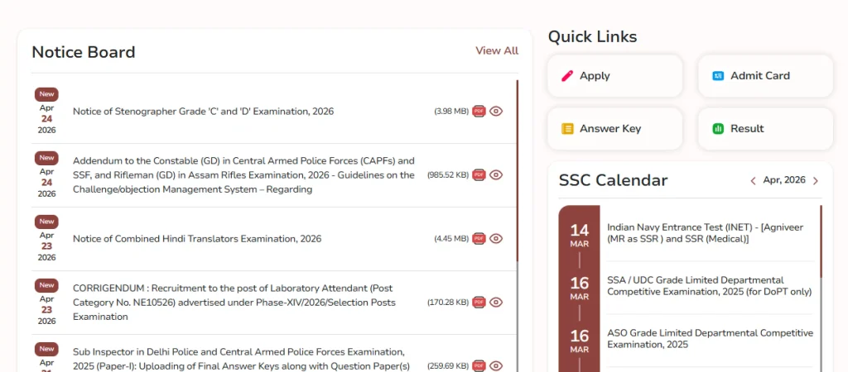Click the SSC Calendar heading
Image resolution: width=848 pixels, height=372 pixels.
click(x=614, y=180)
